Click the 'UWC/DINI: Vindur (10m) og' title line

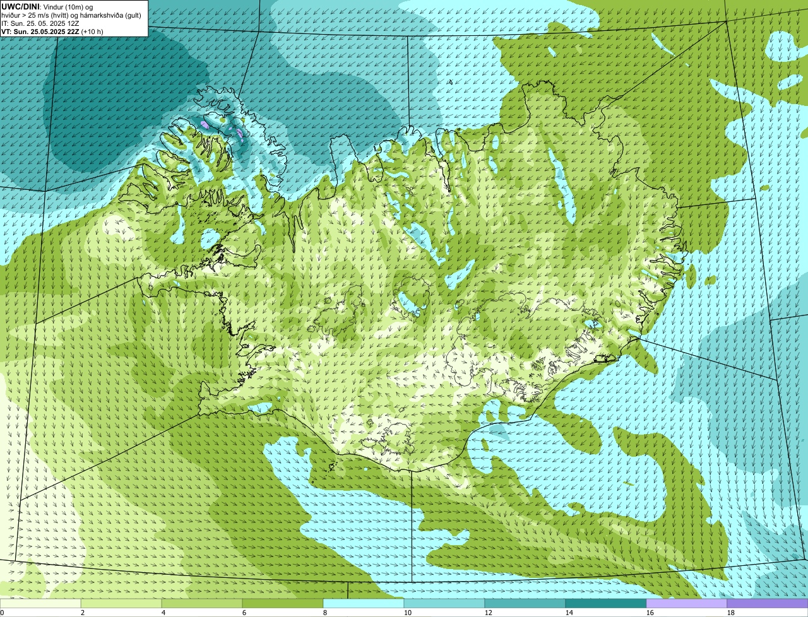click(47, 6)
